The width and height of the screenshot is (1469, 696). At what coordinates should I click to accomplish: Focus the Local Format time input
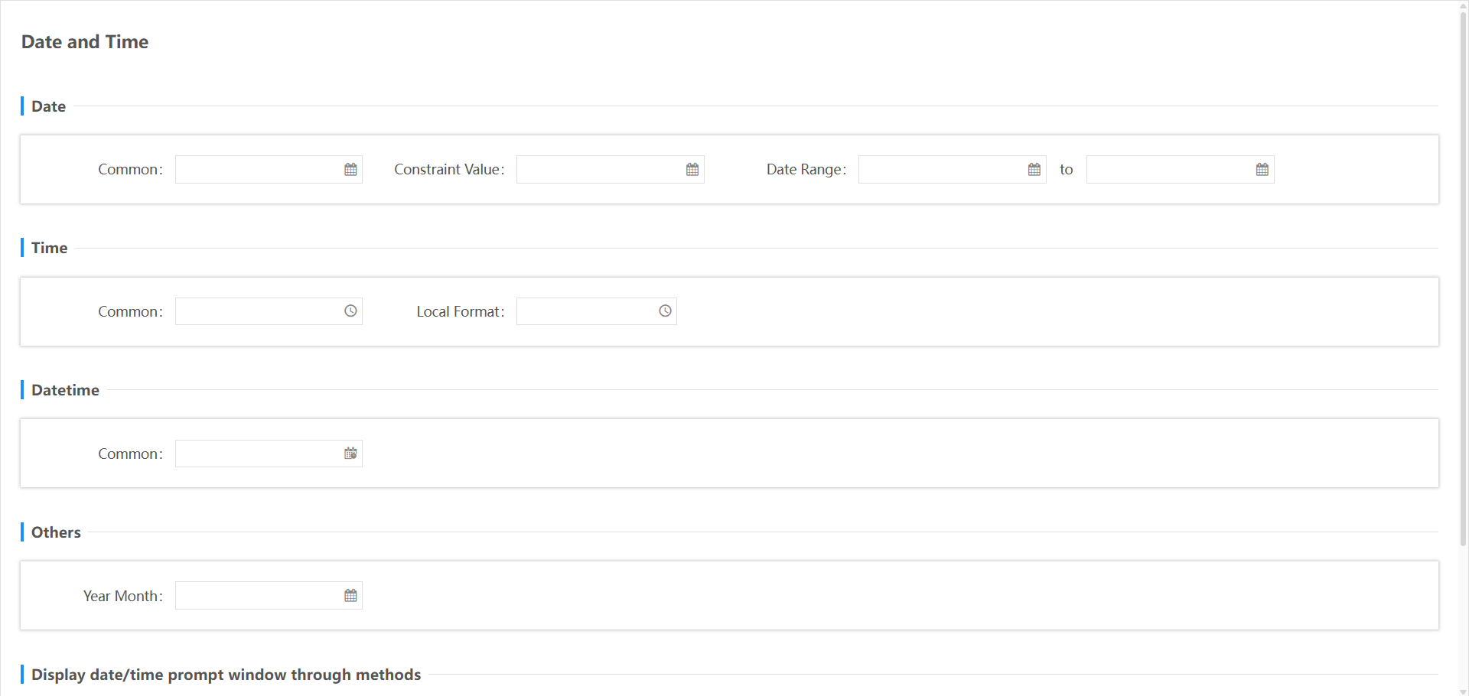pyautogui.click(x=597, y=311)
